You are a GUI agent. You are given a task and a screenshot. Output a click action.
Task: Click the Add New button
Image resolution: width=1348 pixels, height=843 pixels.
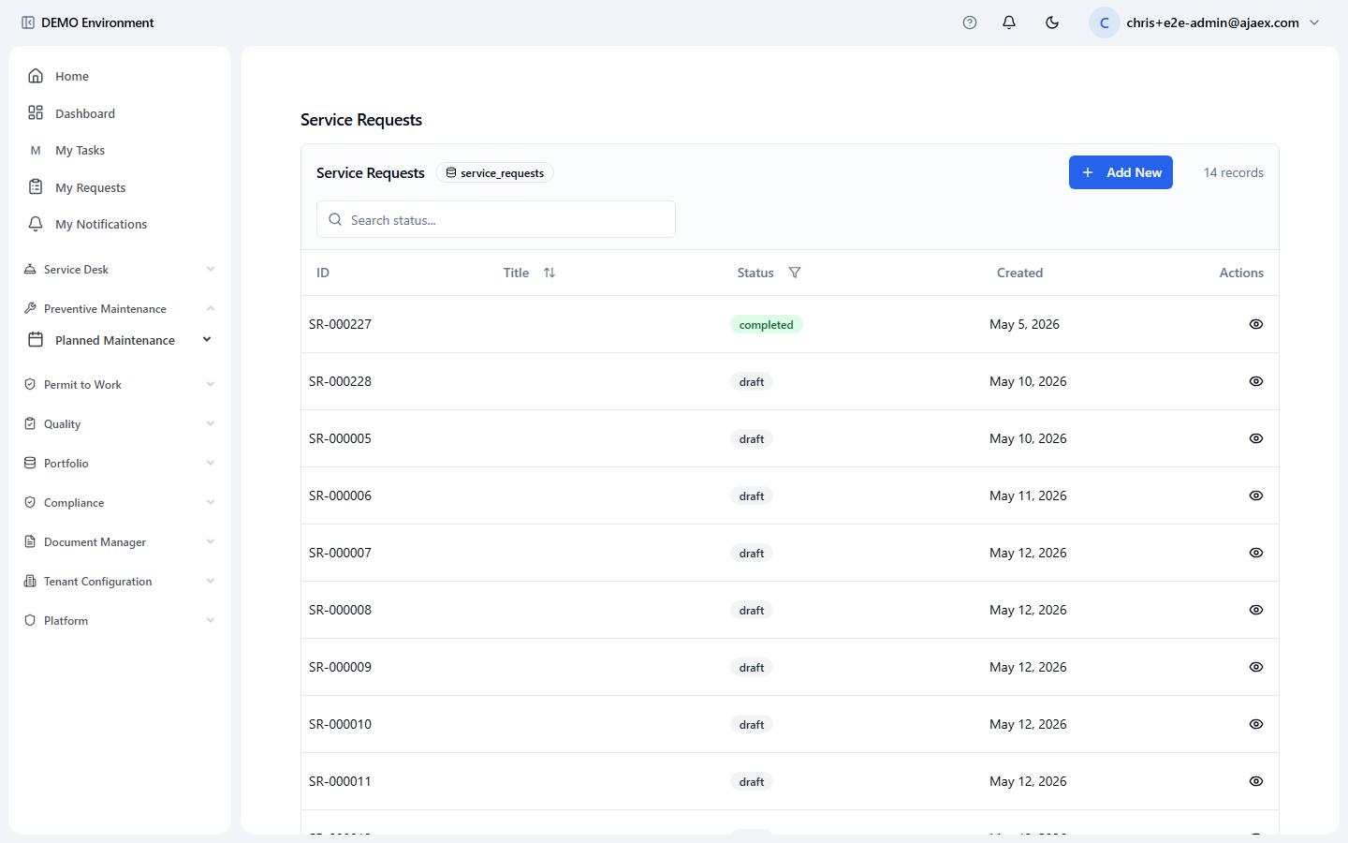pos(1121,172)
